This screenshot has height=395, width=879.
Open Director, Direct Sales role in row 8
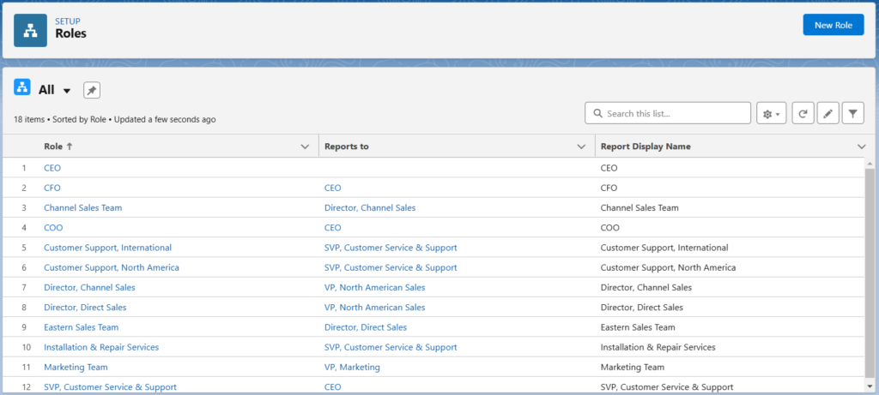pyautogui.click(x=85, y=307)
